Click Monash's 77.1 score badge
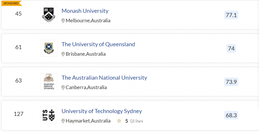This screenshot has height=132, width=259. 231,15
